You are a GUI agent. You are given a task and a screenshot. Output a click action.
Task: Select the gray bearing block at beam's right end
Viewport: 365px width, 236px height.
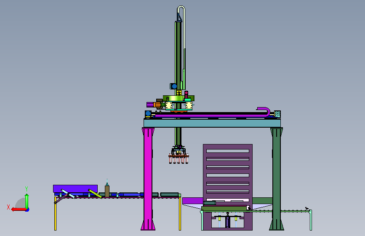click(x=277, y=114)
